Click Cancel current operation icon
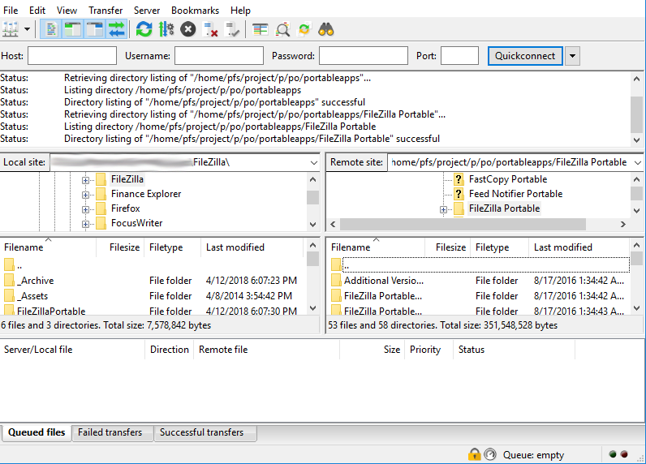The height and width of the screenshot is (464, 646). pyautogui.click(x=188, y=30)
